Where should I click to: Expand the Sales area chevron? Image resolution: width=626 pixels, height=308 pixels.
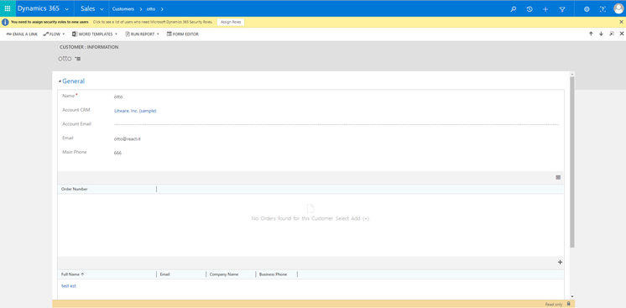coord(102,8)
